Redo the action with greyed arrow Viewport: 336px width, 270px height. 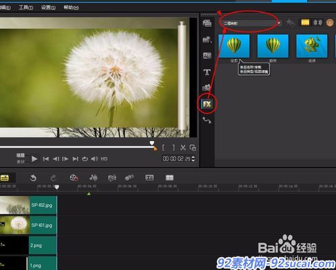point(53,178)
